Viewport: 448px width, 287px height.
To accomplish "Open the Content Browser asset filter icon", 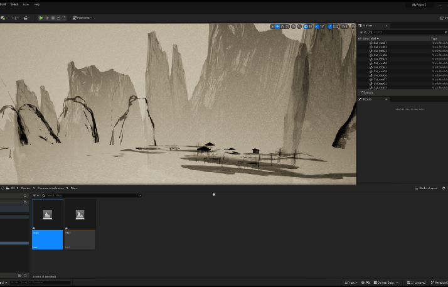I will pyautogui.click(x=36, y=195).
